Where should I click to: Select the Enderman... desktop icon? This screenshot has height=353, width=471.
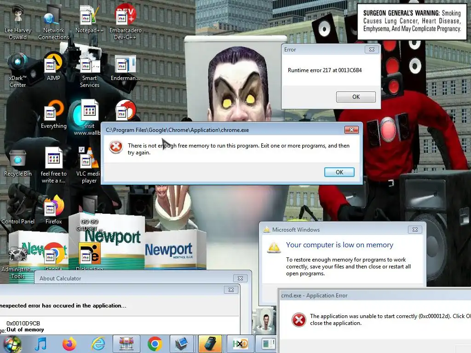tap(125, 67)
